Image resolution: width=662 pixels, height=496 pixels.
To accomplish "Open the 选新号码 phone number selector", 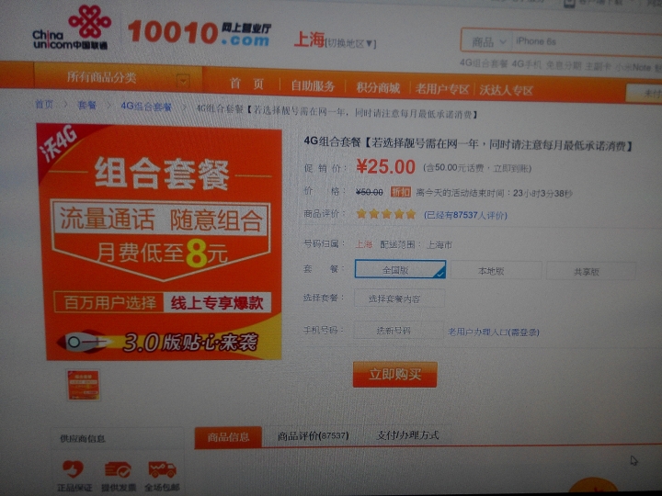I will pyautogui.click(x=398, y=331).
